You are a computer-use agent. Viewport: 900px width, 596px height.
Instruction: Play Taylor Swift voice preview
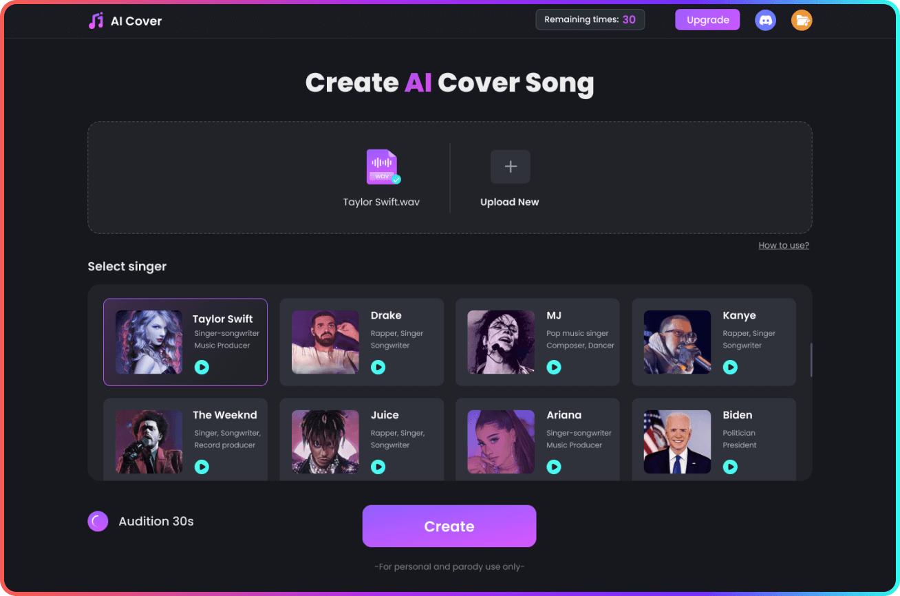tap(202, 368)
